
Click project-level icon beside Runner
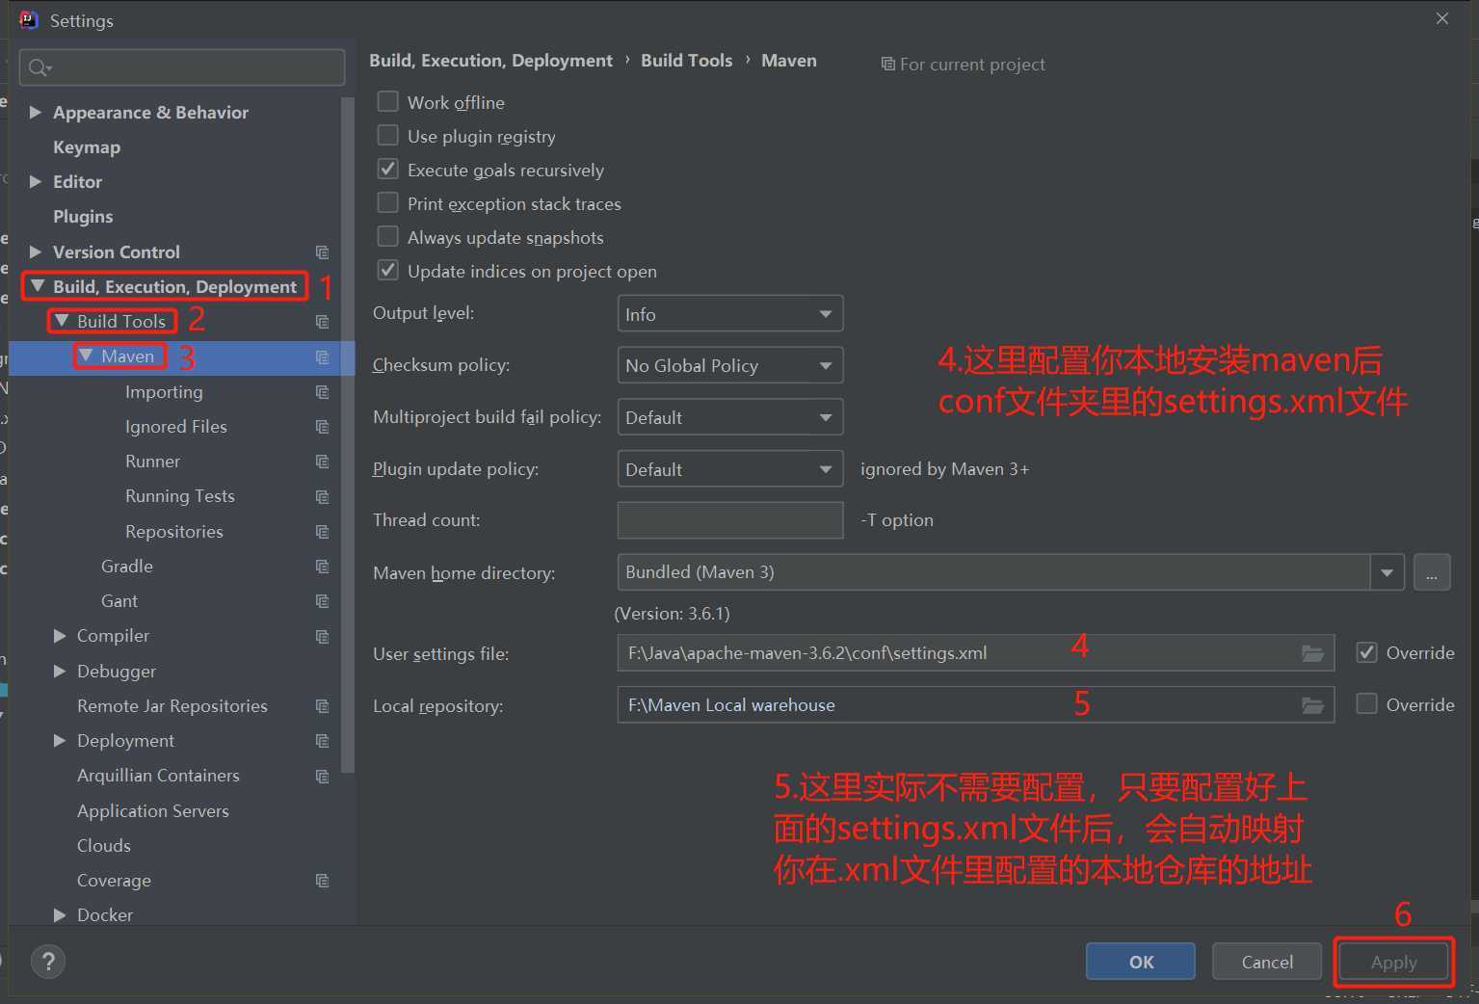[x=322, y=462]
